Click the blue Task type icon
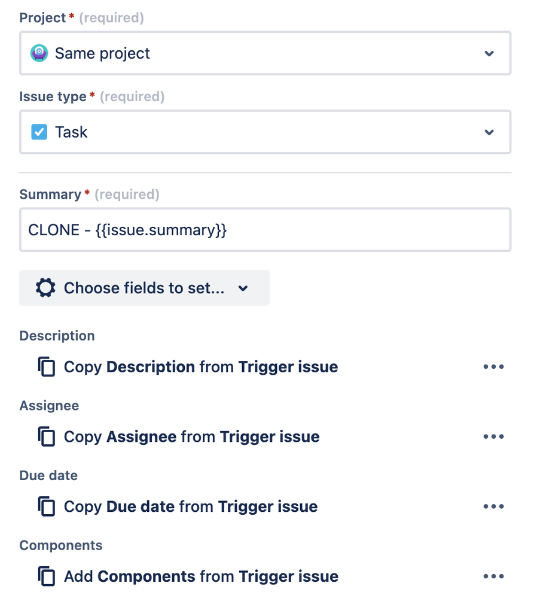This screenshot has height=598, width=534. pos(39,132)
